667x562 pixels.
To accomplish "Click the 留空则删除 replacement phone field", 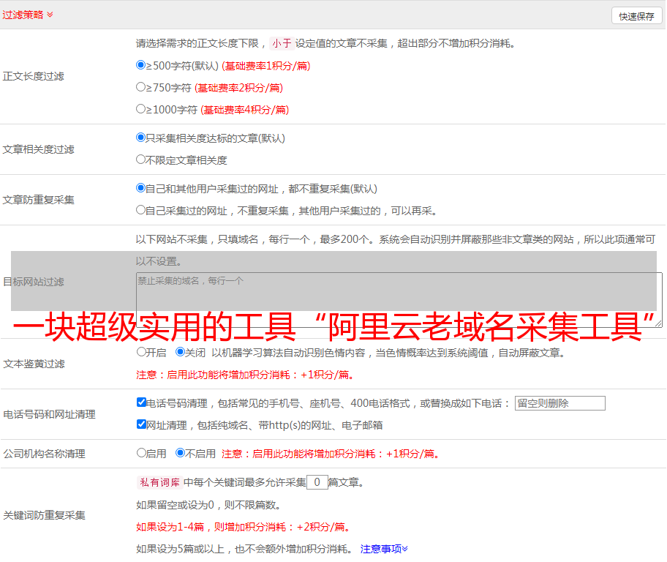I will 559,403.
